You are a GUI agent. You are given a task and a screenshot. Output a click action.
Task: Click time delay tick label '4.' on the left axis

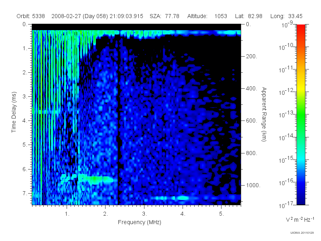point(25,121)
